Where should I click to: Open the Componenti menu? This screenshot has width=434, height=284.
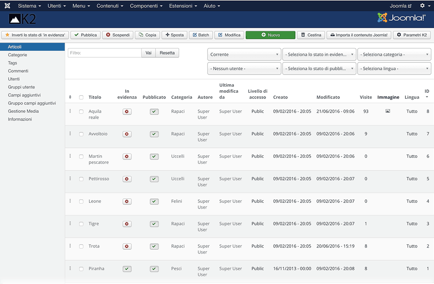click(146, 6)
